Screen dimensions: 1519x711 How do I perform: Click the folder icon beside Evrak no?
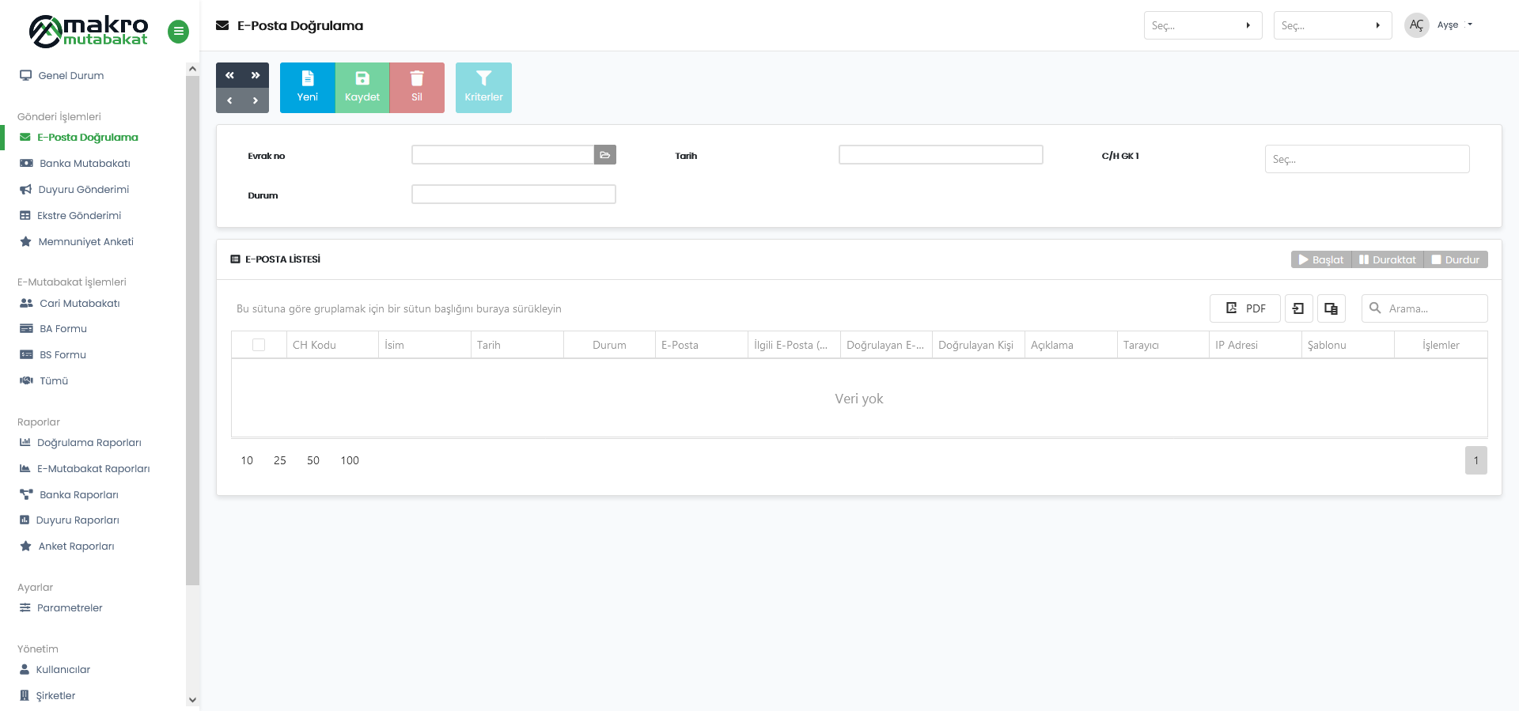coord(604,155)
